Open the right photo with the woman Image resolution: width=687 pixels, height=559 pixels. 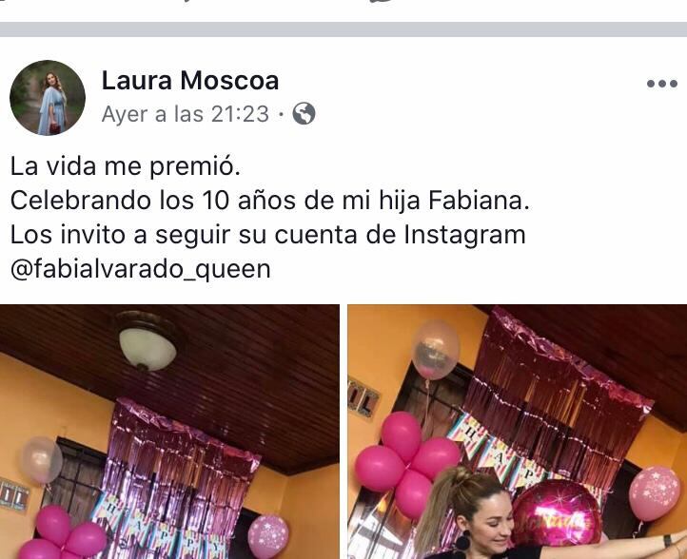[x=518, y=432]
